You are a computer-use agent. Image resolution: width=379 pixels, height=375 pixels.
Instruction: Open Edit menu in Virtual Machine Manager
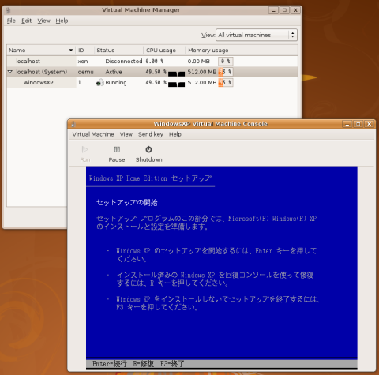(x=26, y=21)
